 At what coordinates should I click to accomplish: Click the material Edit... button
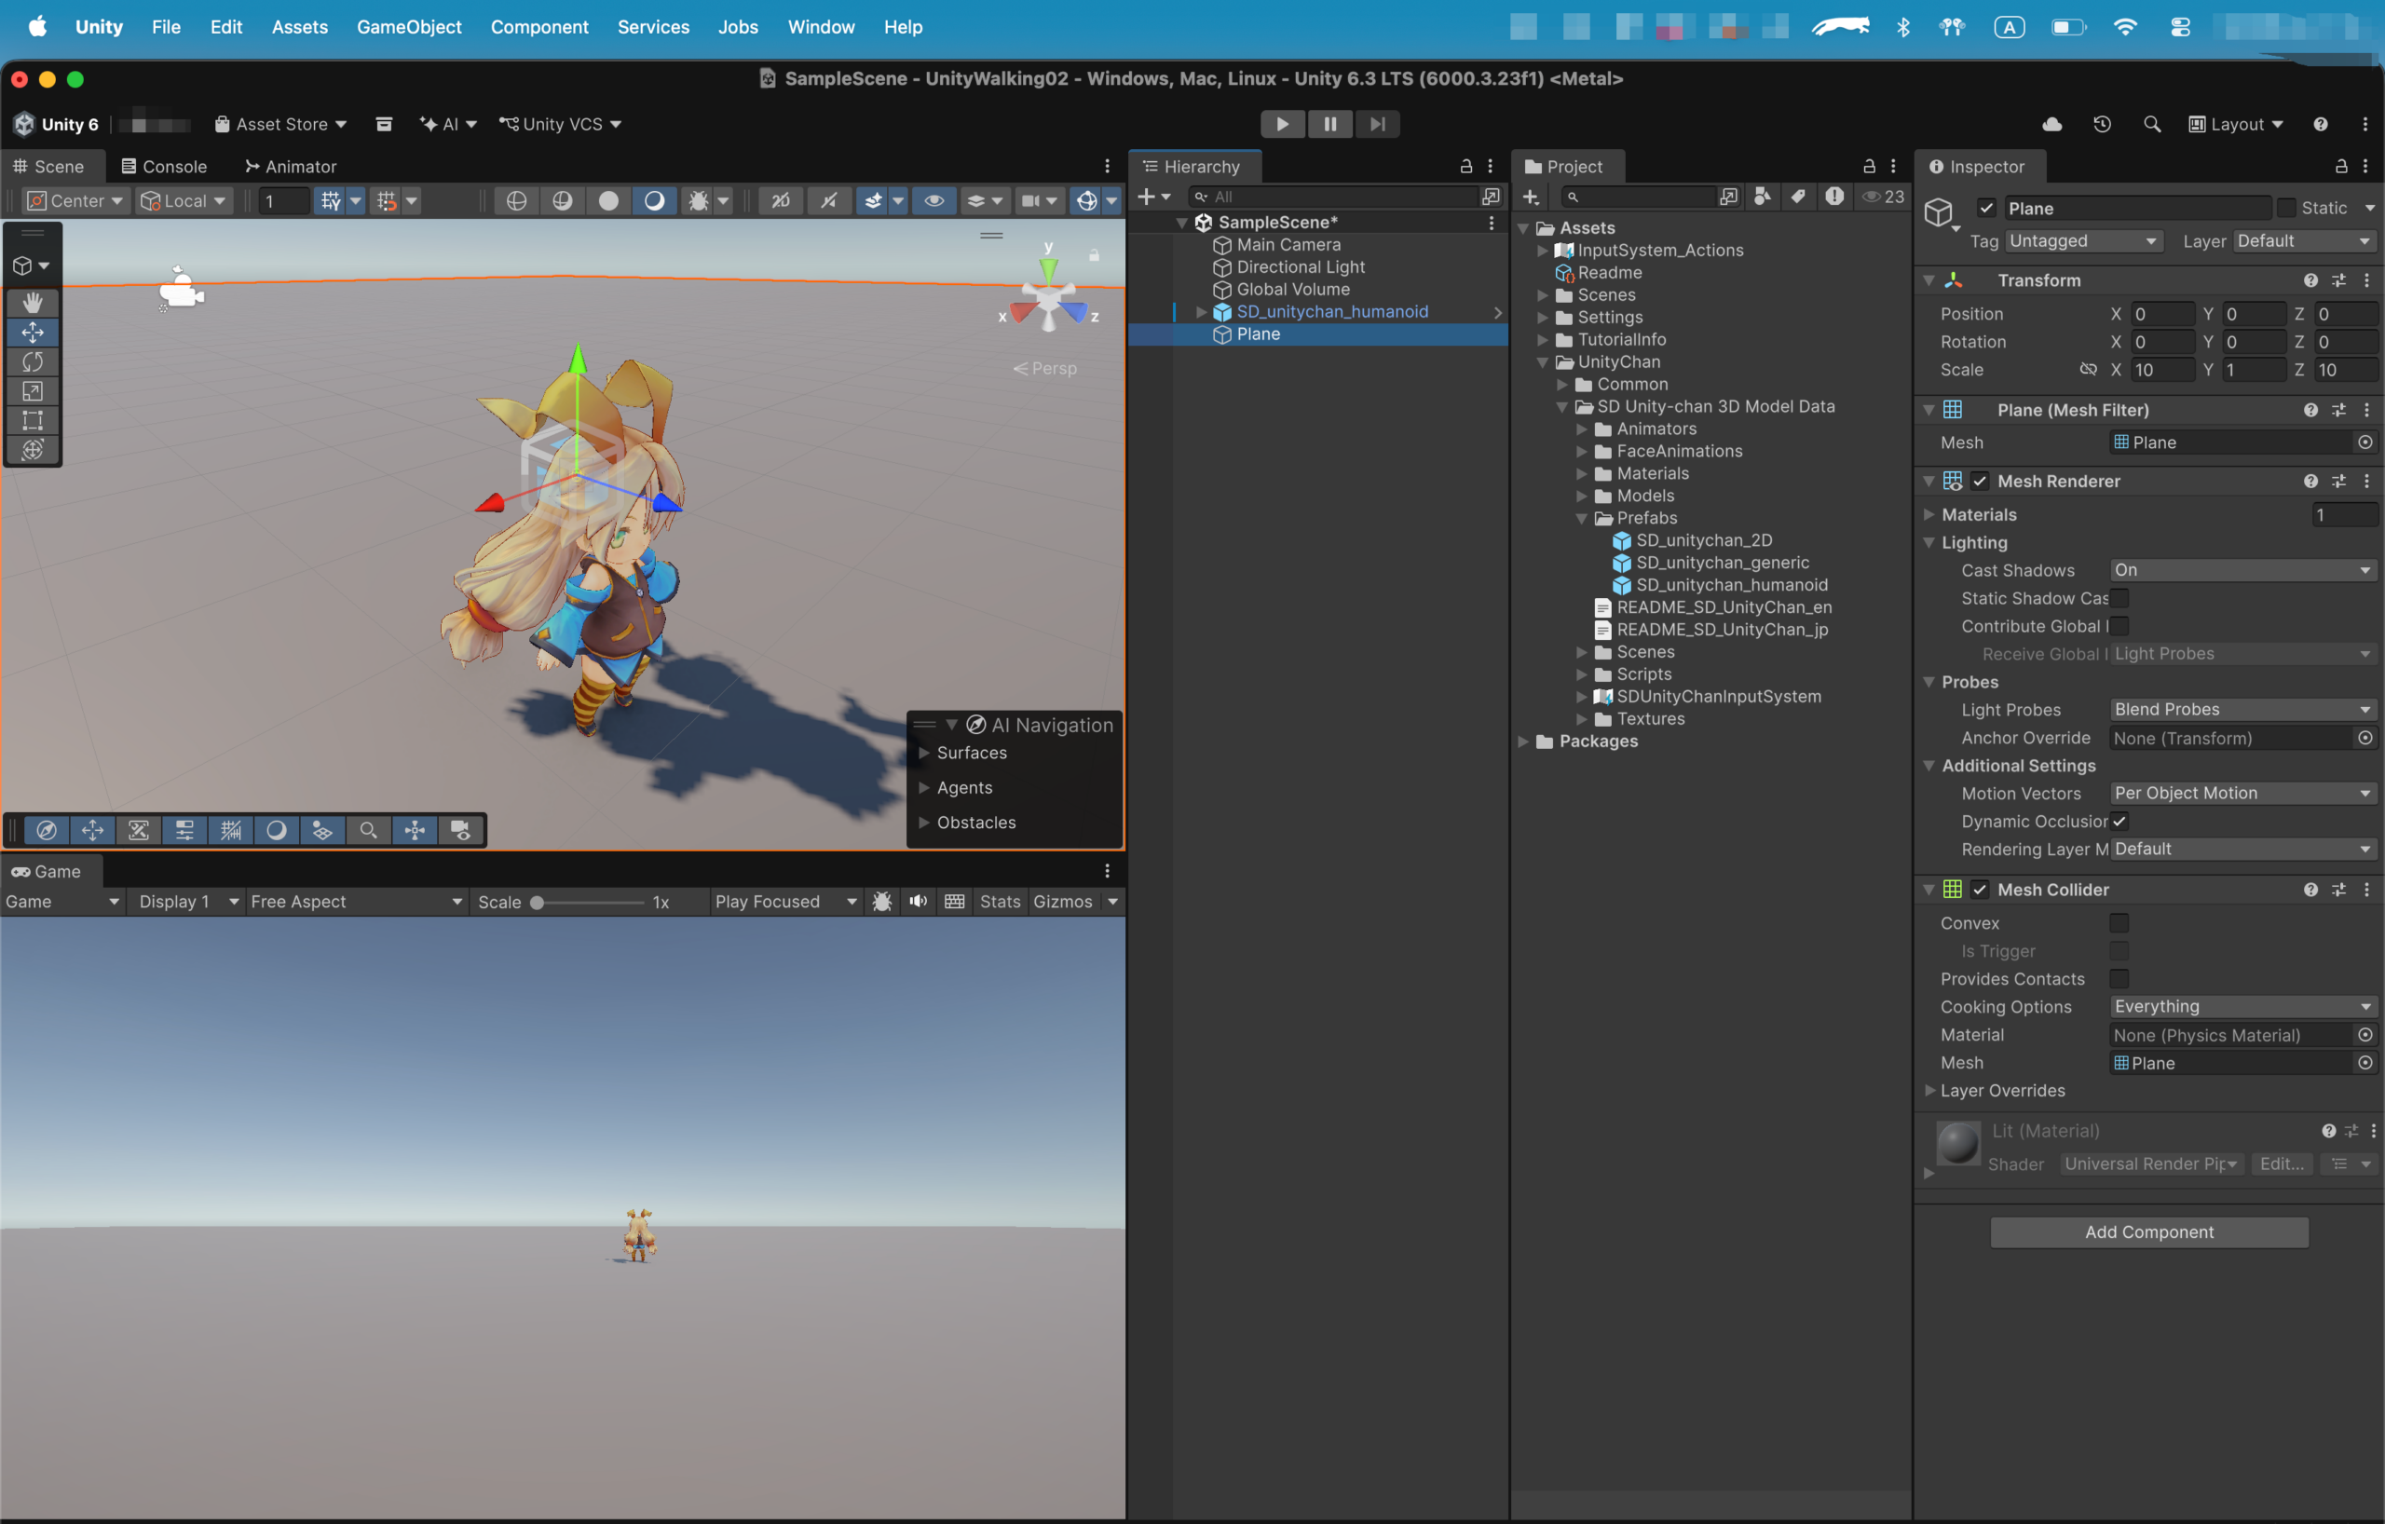(x=2281, y=1164)
